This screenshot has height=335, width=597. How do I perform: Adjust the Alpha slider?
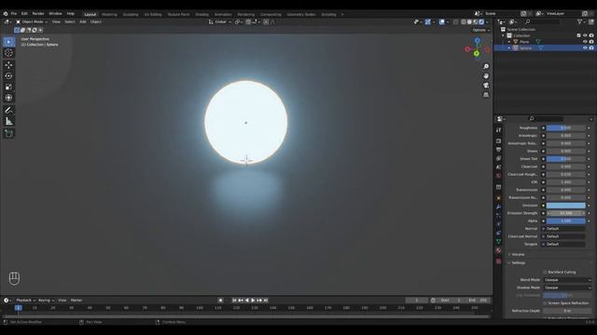(566, 221)
